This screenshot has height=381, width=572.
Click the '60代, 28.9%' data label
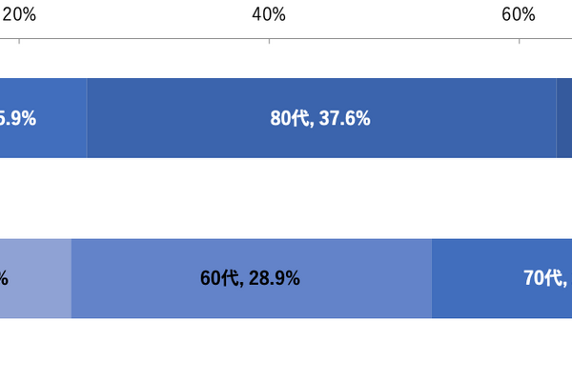click(250, 278)
